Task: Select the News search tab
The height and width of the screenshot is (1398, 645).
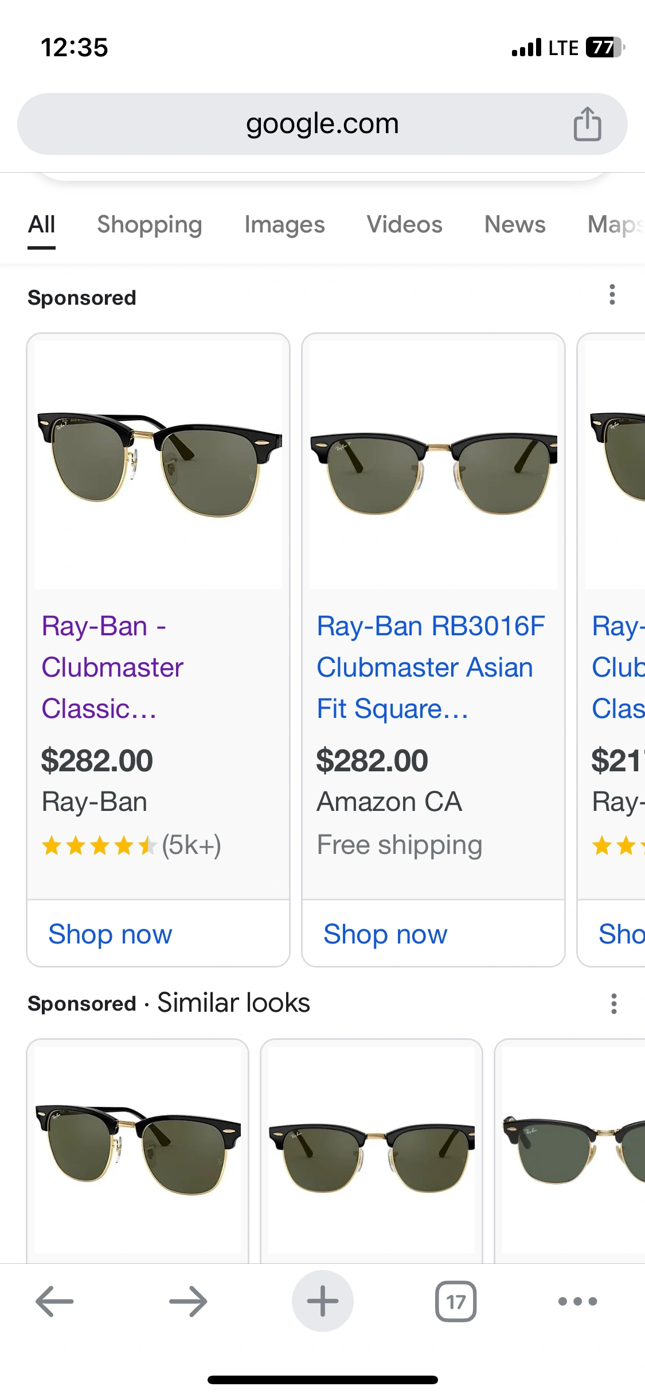Action: pyautogui.click(x=515, y=224)
